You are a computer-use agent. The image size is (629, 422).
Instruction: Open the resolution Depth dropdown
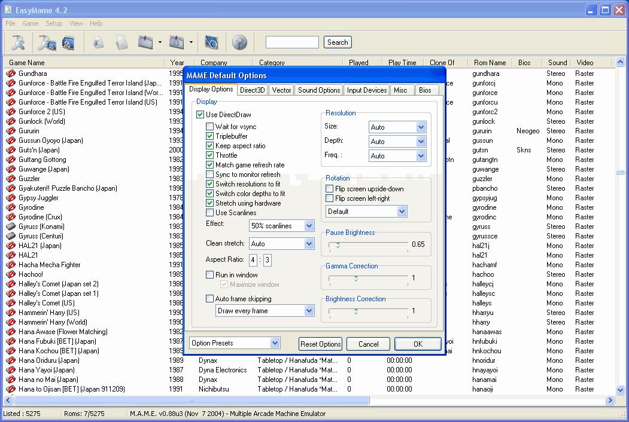421,142
